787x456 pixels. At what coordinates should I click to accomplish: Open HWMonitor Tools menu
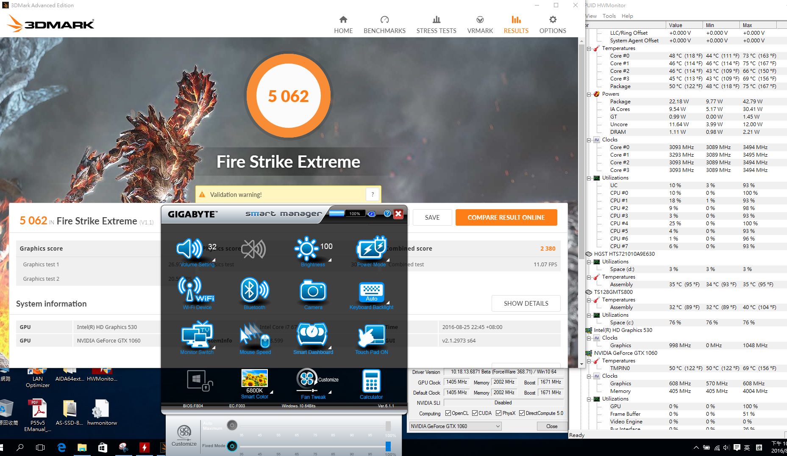[x=609, y=16]
